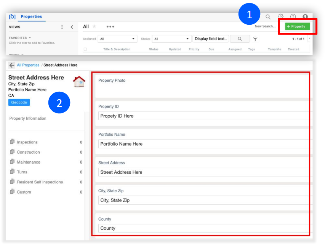Open the Assigned dropdown
The height and width of the screenshot is (248, 325).
coord(117,39)
